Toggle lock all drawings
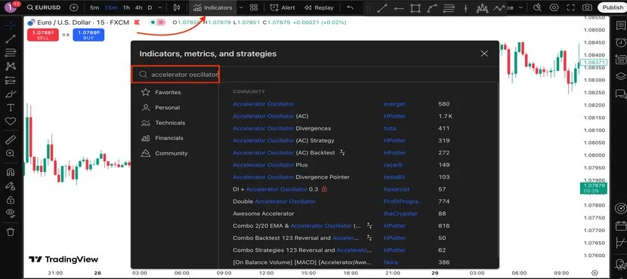This screenshot has width=627, height=279. 11,200
